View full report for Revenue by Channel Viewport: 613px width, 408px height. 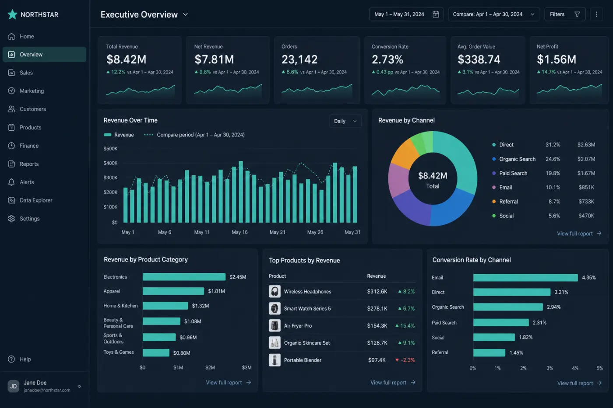coord(579,234)
